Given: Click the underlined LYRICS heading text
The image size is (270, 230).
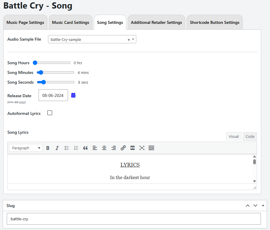Looking at the screenshot, I should pyautogui.click(x=130, y=165).
